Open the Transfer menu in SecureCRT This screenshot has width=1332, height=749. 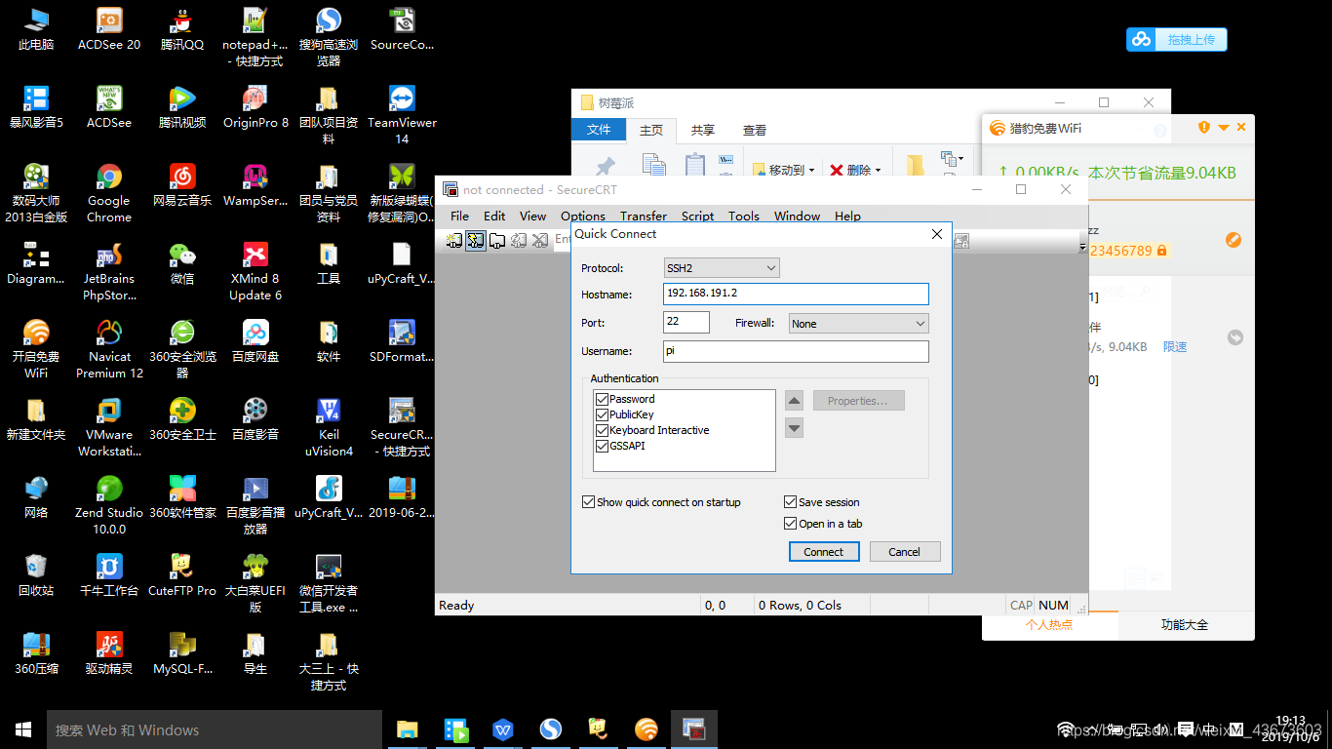pos(644,217)
